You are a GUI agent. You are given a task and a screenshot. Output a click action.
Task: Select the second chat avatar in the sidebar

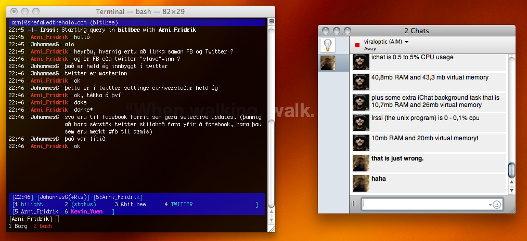coord(328,63)
